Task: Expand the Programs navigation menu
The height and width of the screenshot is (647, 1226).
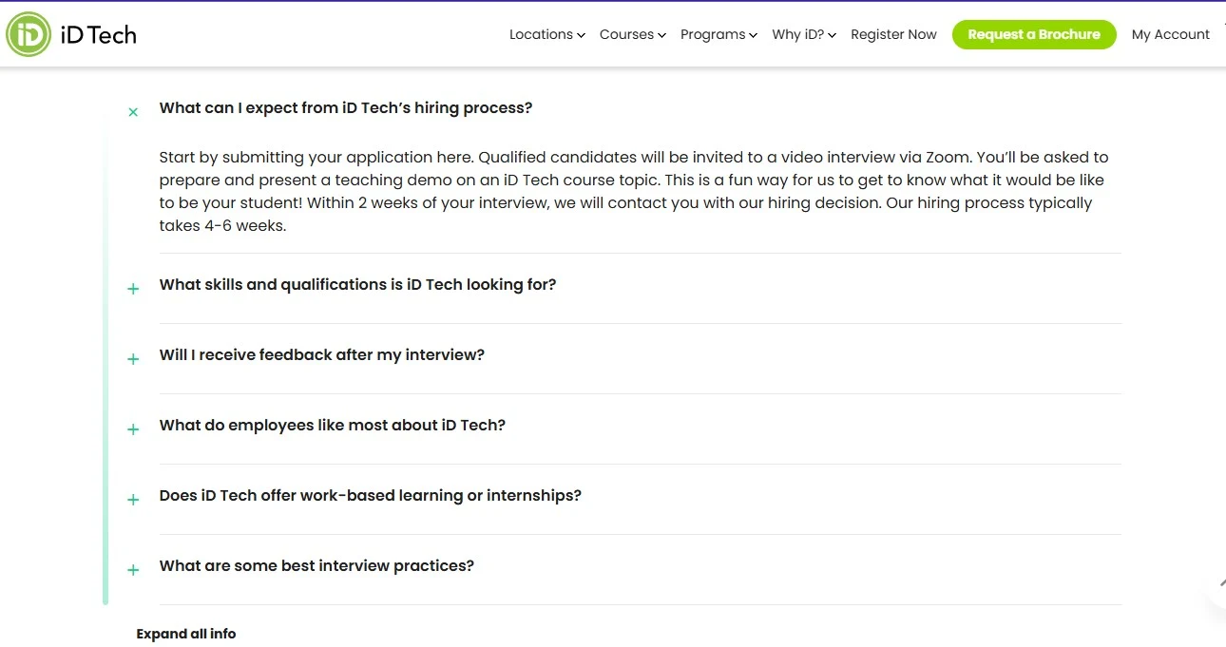Action: point(718,34)
